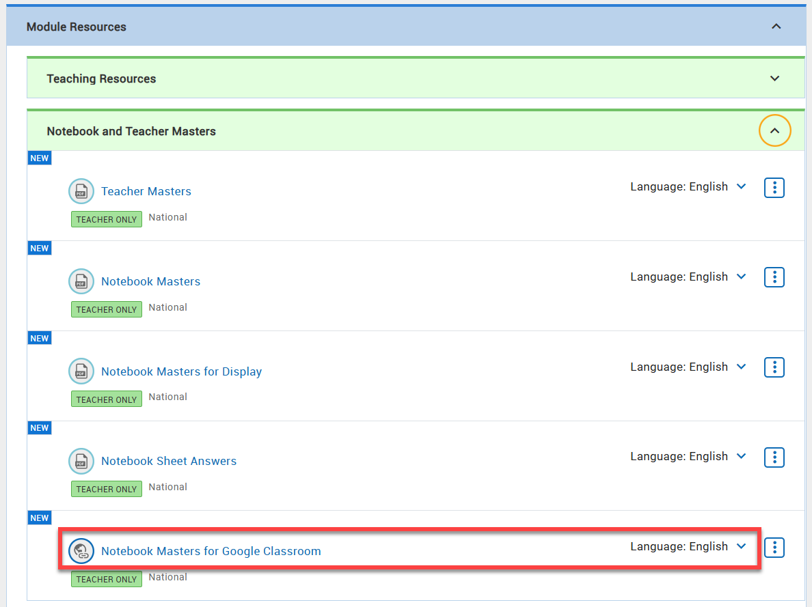Click the TEACHER ONLY badge under Notebook Masters for Display
Image resolution: width=812 pixels, height=607 pixels.
coord(106,399)
